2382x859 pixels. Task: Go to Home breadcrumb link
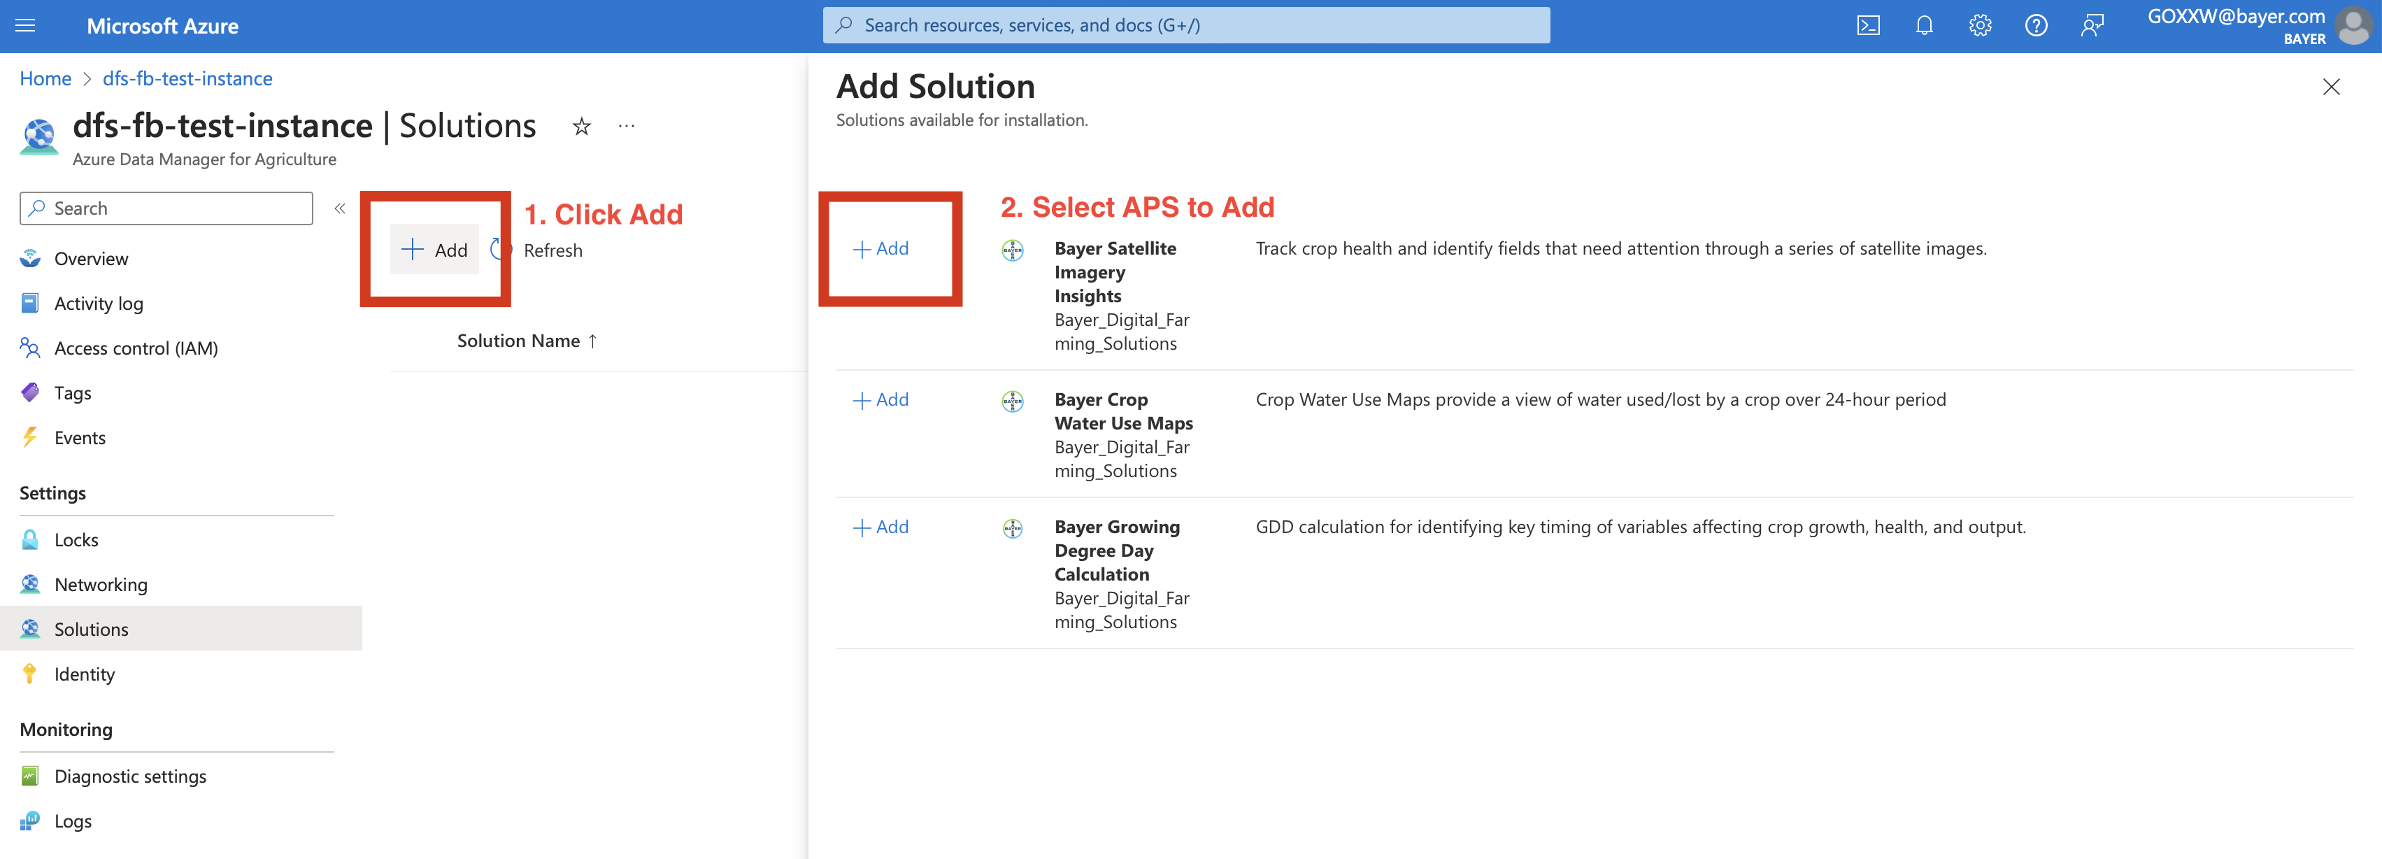click(x=45, y=78)
